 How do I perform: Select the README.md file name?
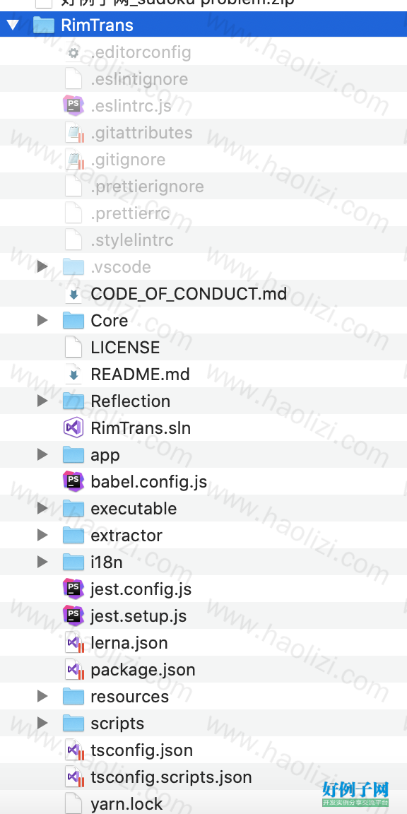coord(140,374)
